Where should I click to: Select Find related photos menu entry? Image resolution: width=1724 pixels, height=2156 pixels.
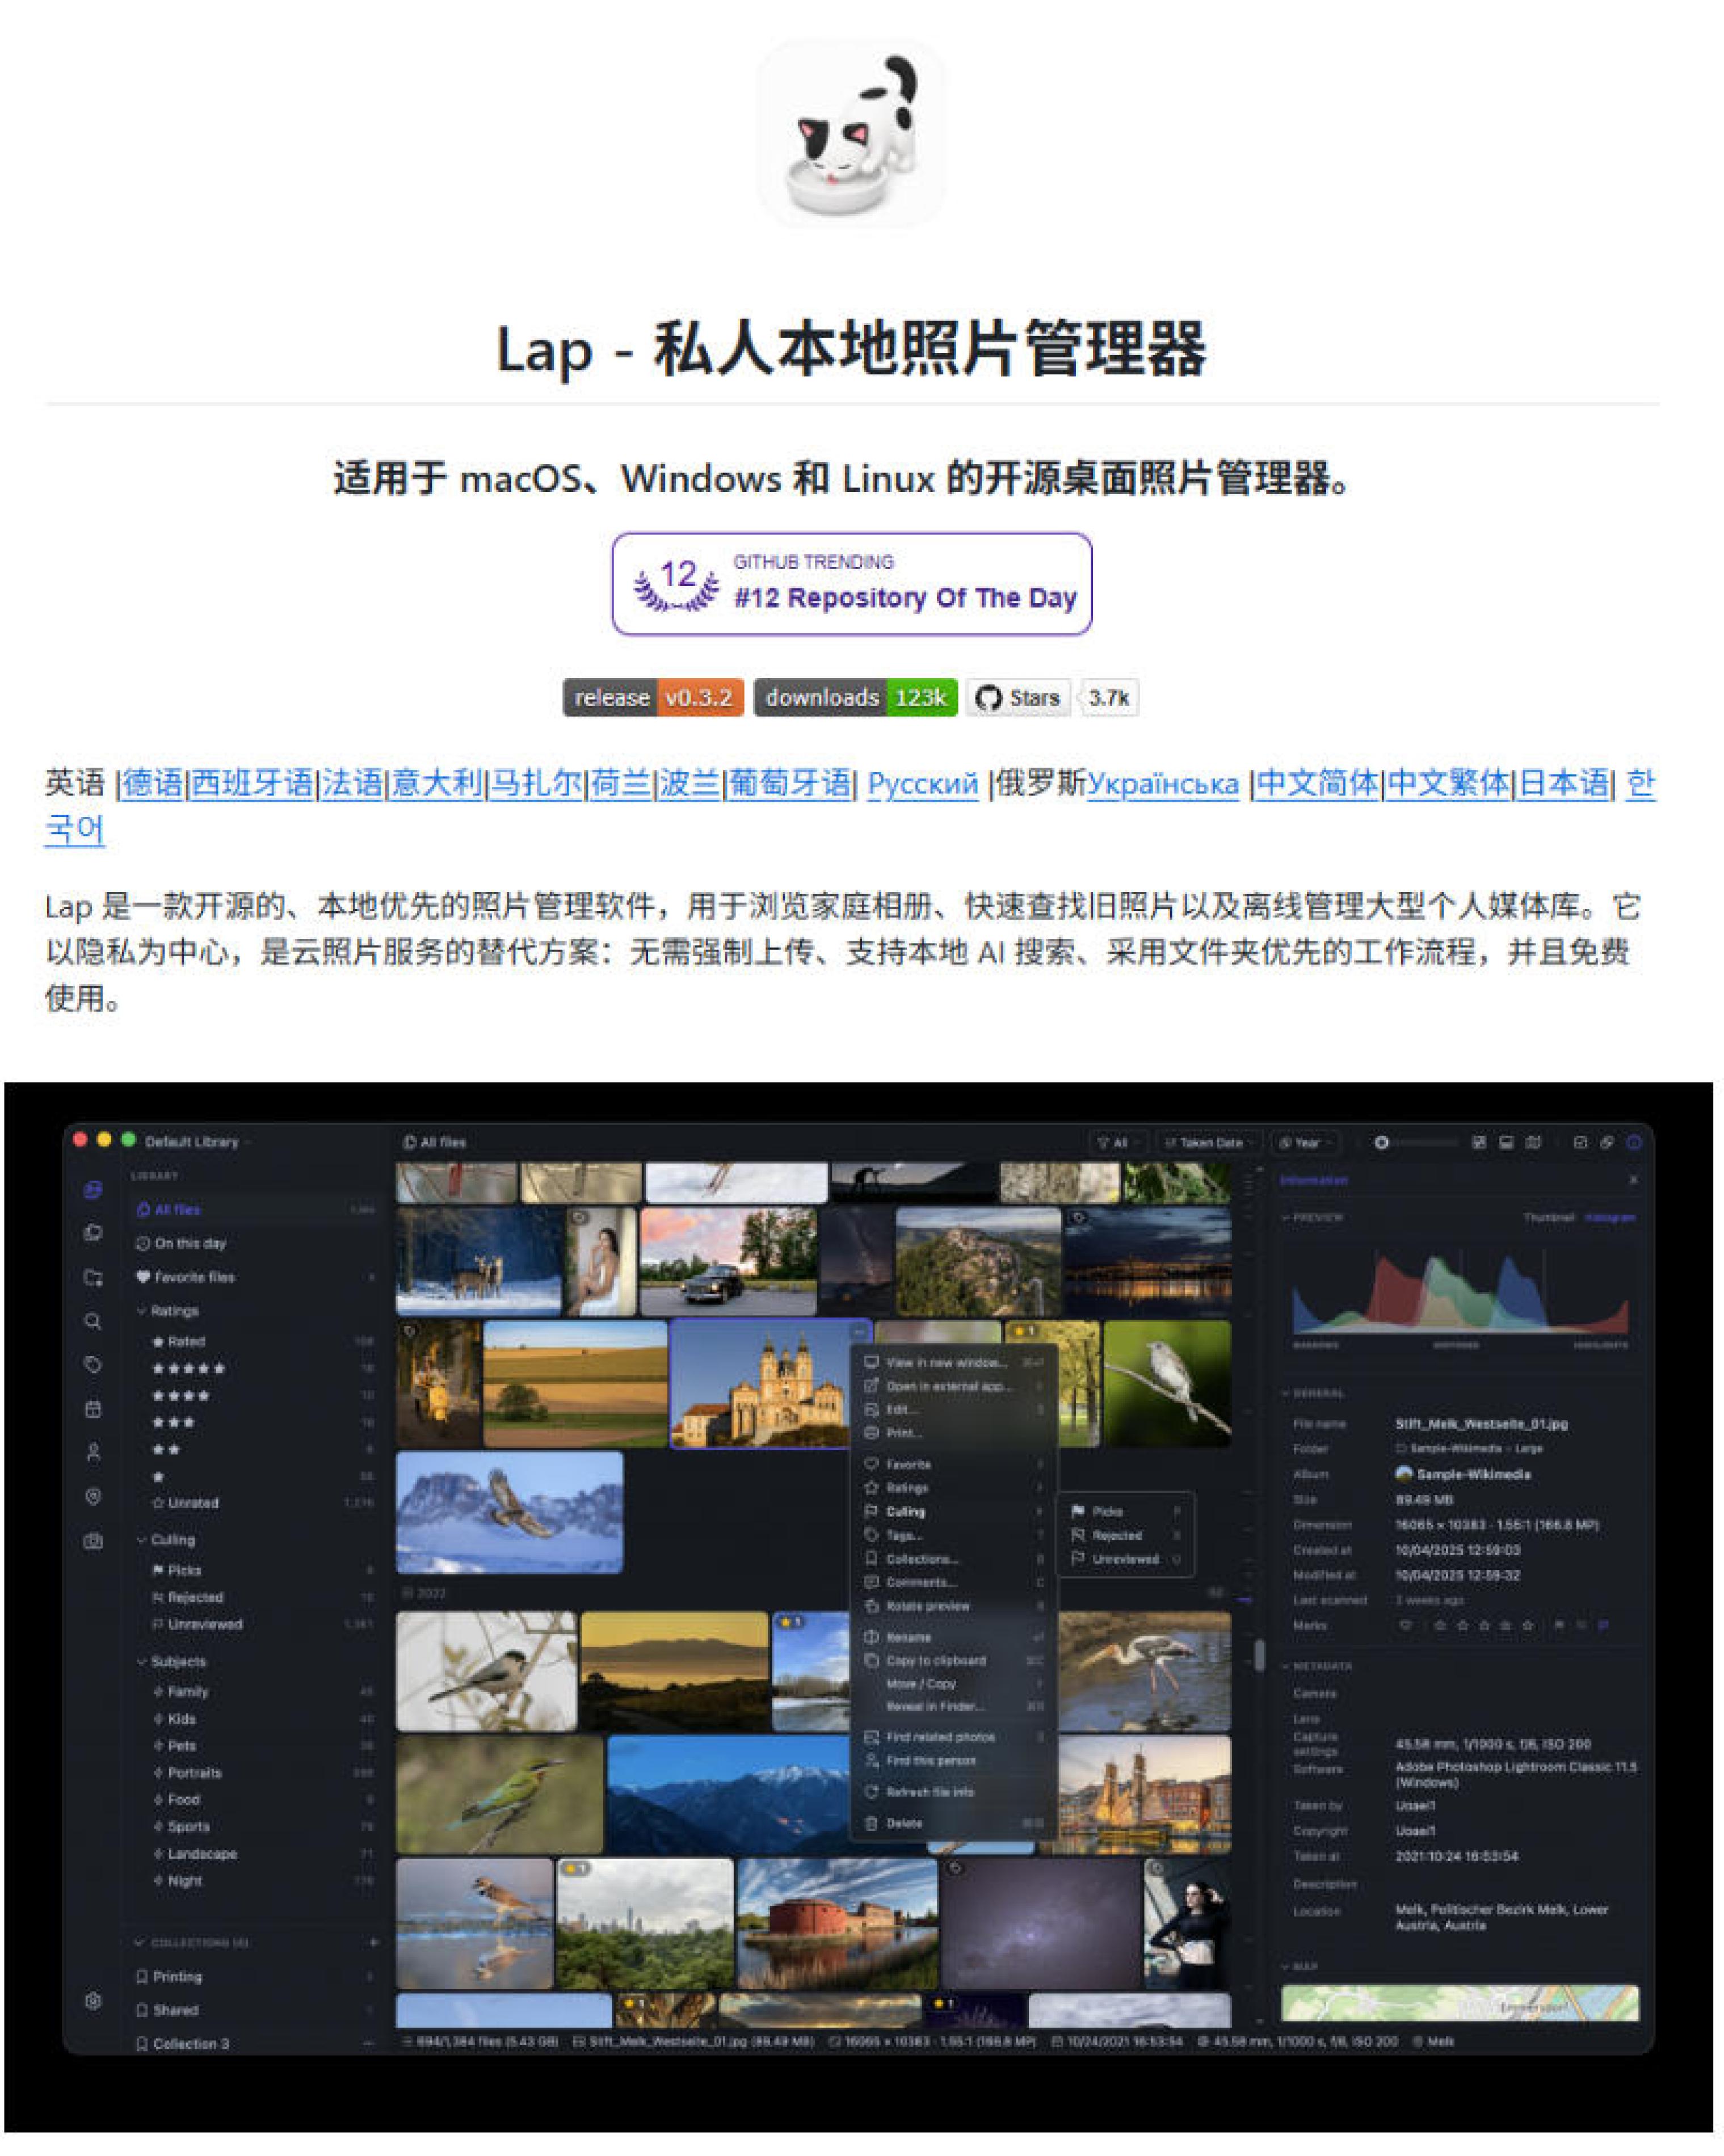tap(954, 1737)
